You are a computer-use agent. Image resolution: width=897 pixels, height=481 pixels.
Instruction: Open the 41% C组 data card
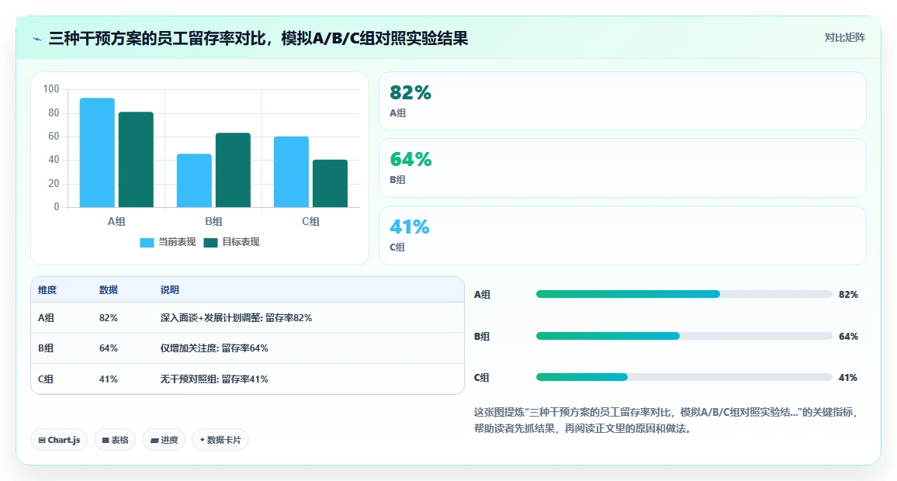(622, 235)
